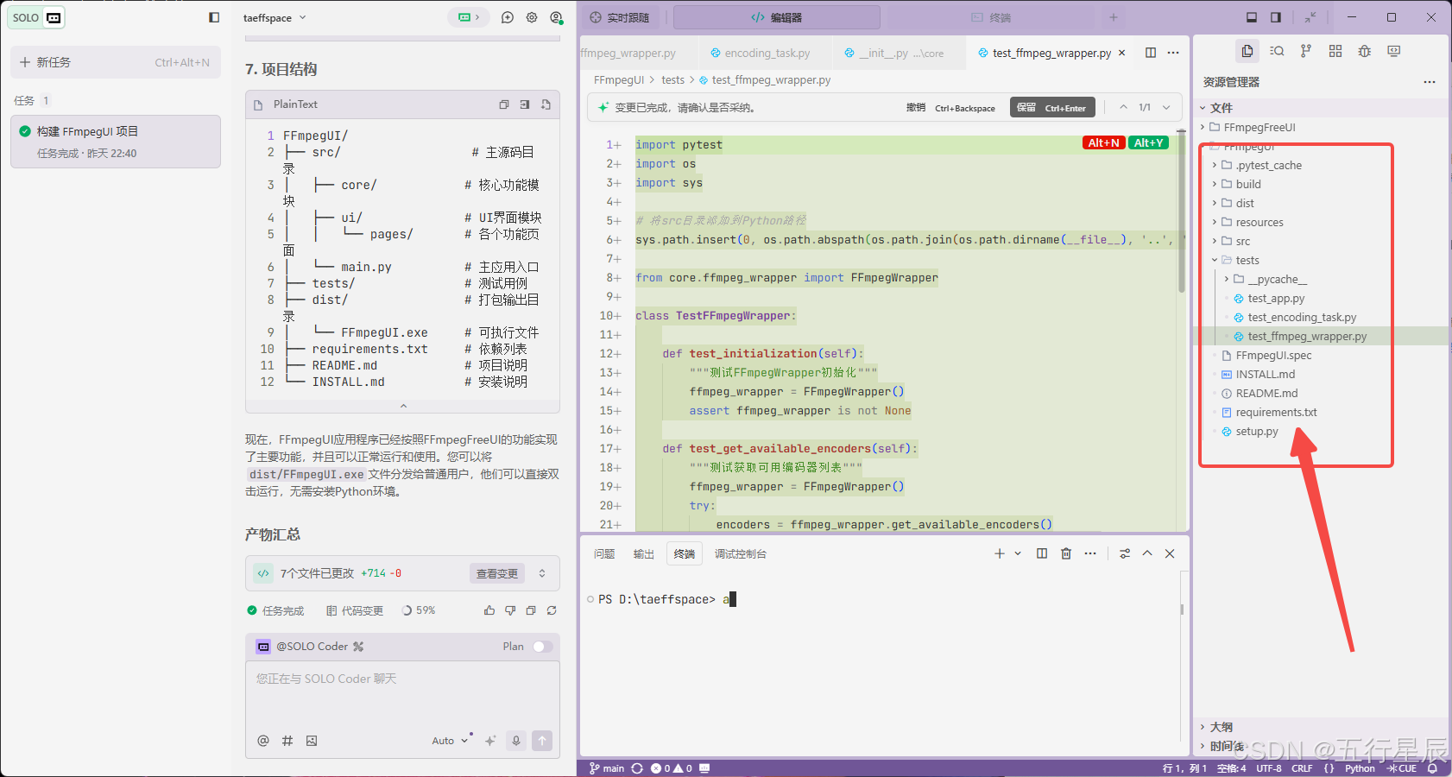Add # context reference in chat
1452x777 pixels.
point(287,741)
